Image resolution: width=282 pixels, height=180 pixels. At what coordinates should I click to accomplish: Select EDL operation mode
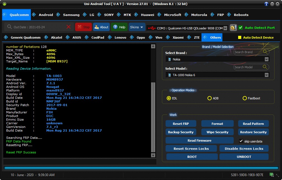click(169, 98)
